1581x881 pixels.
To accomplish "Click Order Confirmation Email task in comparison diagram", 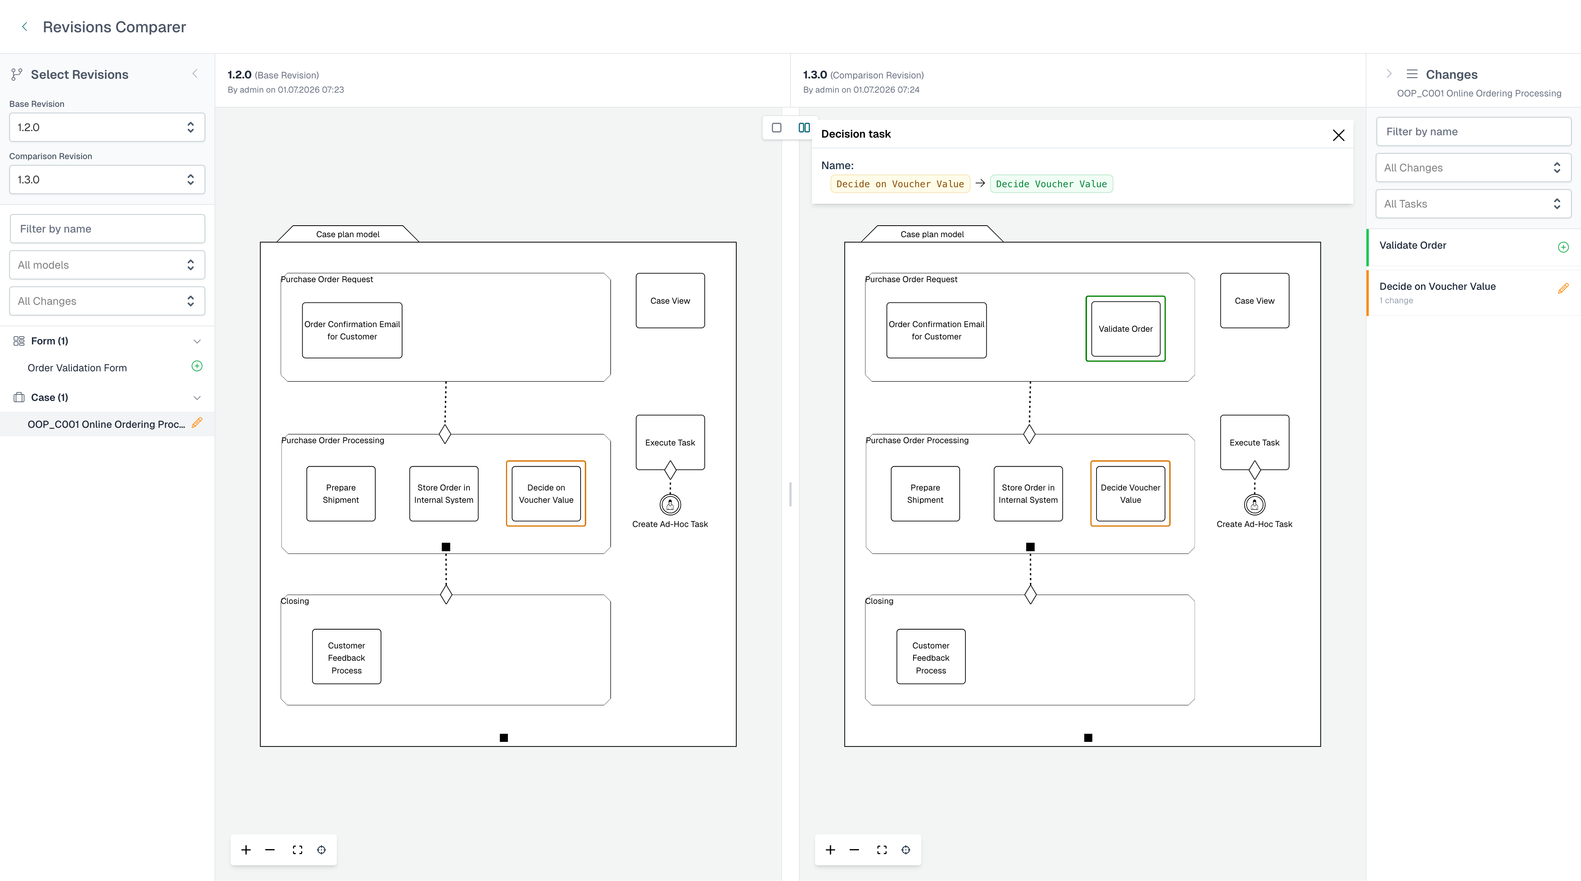I will 936,330.
